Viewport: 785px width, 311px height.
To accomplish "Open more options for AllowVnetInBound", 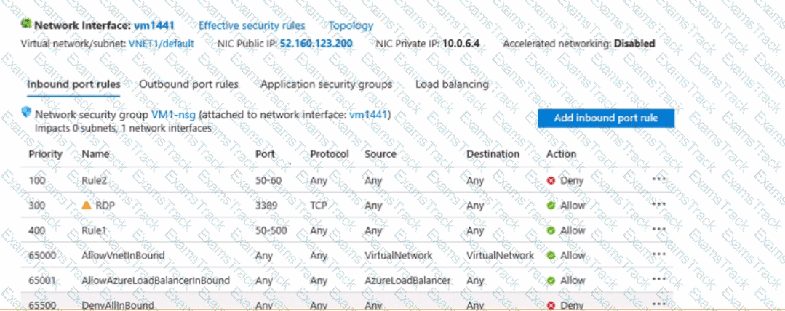I will (659, 254).
